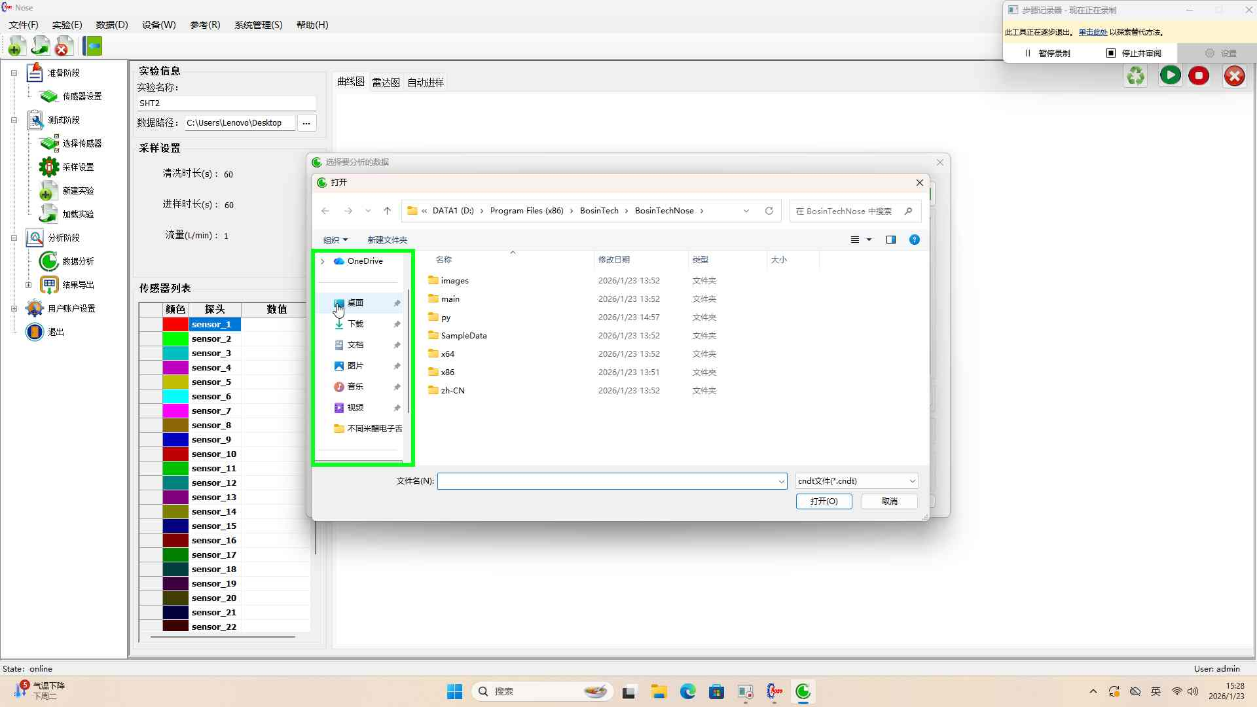The height and width of the screenshot is (707, 1257).
Task: Click the red stop recording icon
Action: pyautogui.click(x=1199, y=75)
